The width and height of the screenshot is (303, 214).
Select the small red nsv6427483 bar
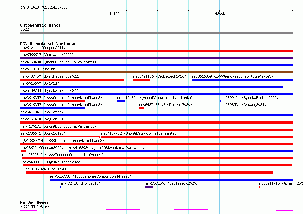tap(141, 108)
